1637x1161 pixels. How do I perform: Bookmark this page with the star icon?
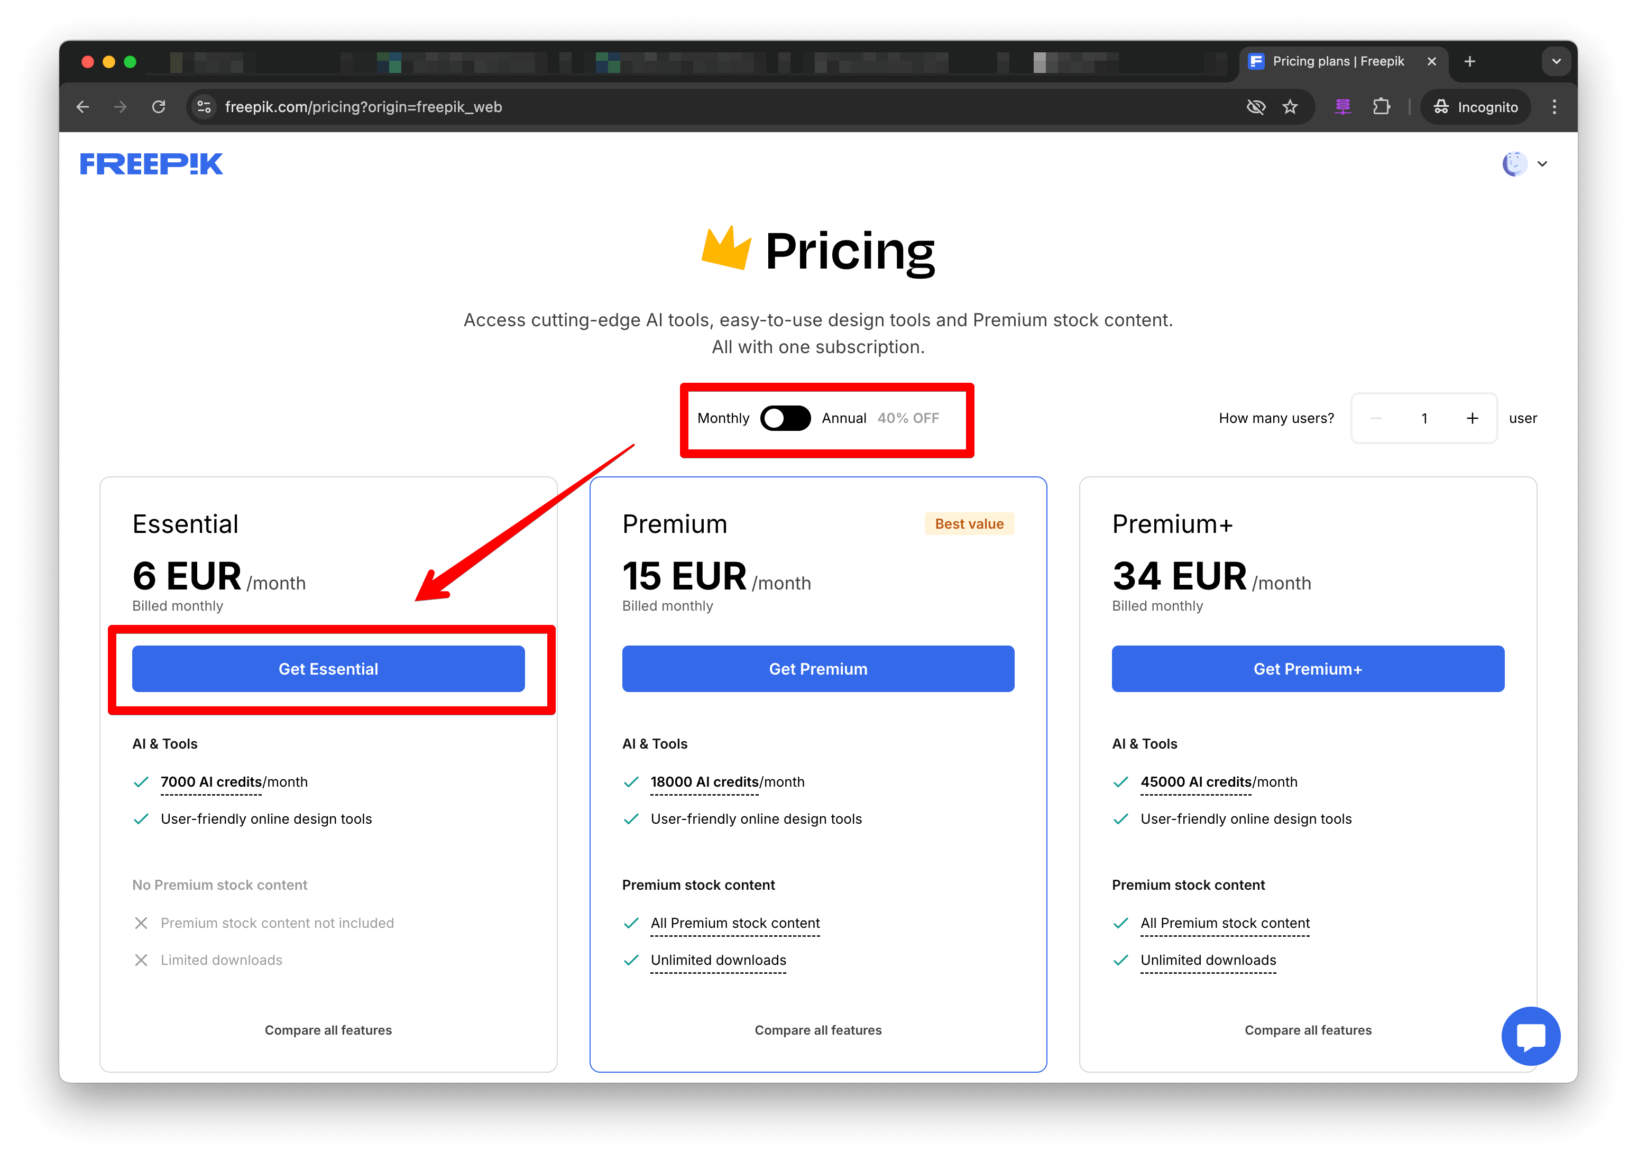click(x=1290, y=107)
